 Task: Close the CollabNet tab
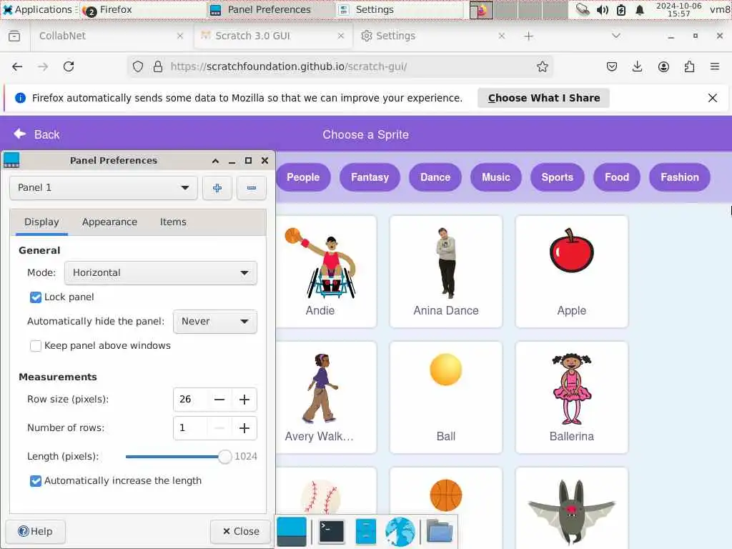180,36
